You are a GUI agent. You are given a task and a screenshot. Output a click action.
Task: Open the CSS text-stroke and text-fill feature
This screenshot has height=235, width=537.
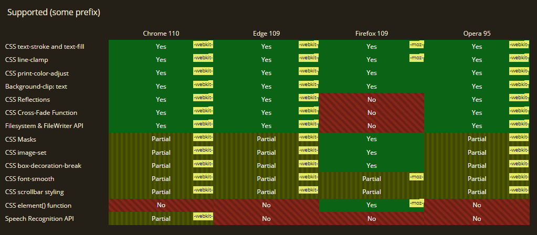[45, 47]
